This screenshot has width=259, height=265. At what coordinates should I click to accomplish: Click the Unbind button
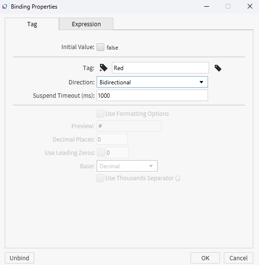pyautogui.click(x=20, y=258)
